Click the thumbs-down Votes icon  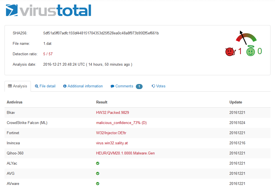click(x=153, y=86)
